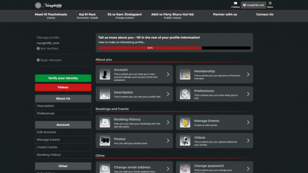Viewport: 308px width, 173px height.
Task: Click the Preferences card icon
Action: click(x=185, y=94)
